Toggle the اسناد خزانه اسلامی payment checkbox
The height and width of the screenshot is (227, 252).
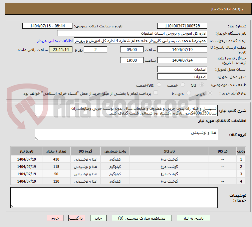156,93
